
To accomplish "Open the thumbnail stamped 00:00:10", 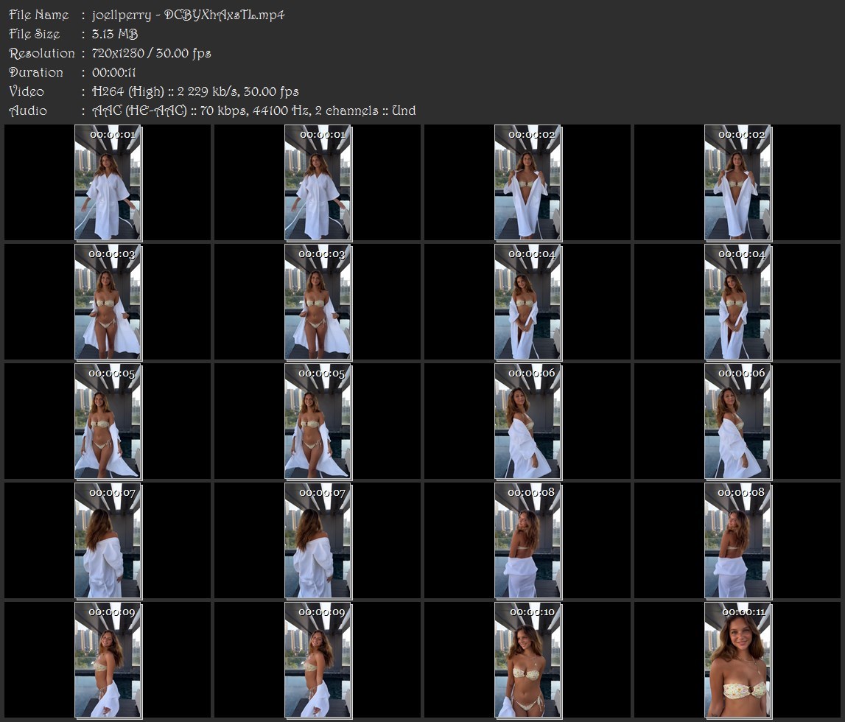I will 528,660.
